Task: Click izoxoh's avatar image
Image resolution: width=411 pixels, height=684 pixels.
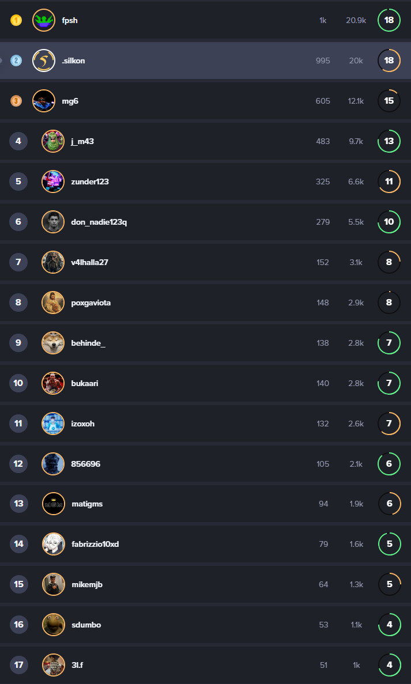Action: point(53,424)
